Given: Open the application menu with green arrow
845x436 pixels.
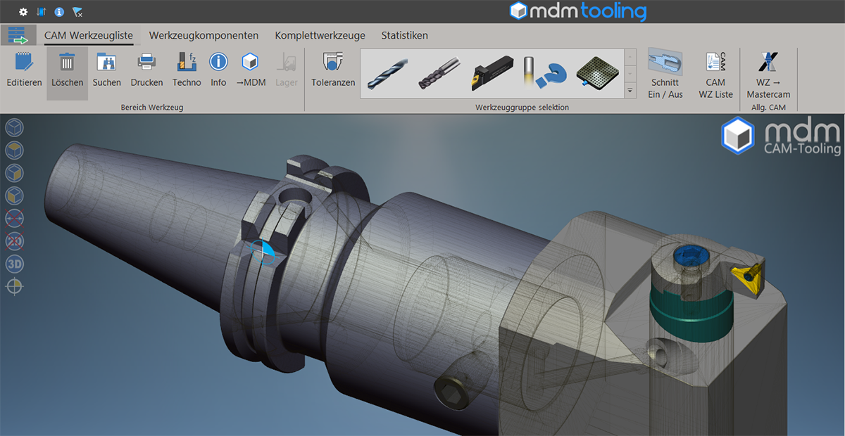Looking at the screenshot, I should tap(18, 35).
